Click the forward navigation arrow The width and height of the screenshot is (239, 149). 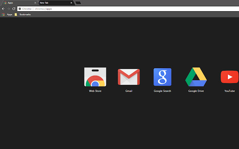(x=9, y=9)
